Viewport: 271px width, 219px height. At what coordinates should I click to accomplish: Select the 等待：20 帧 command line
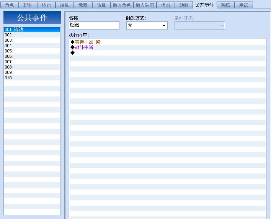pos(168,42)
